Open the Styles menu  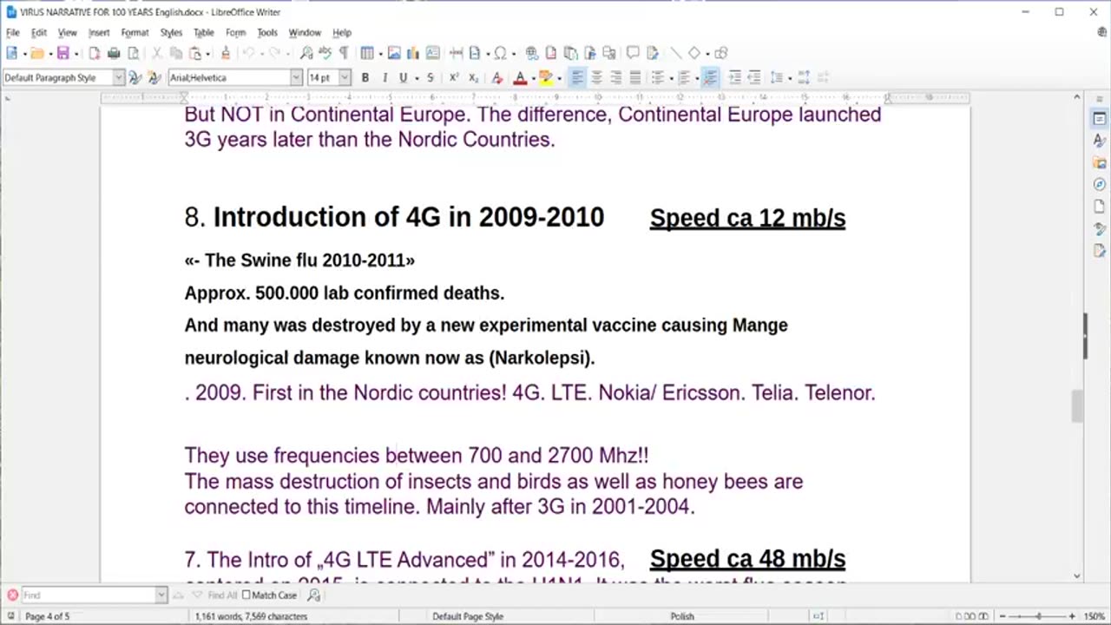(x=171, y=32)
